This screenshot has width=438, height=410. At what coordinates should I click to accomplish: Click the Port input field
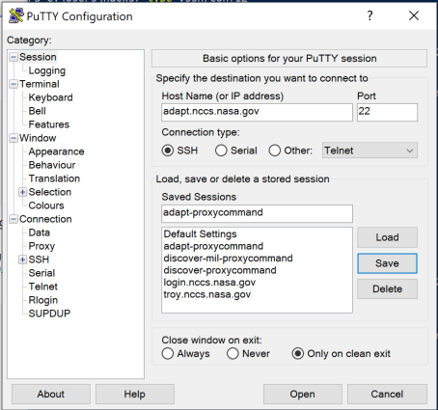tap(387, 112)
